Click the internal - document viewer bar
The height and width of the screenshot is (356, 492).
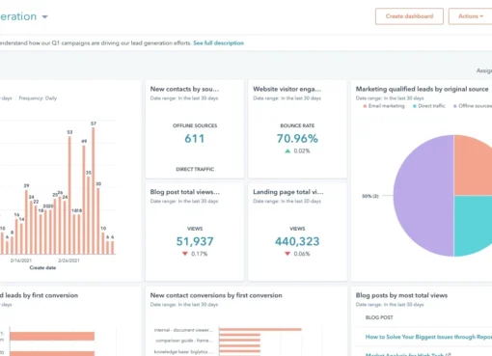[260, 329]
